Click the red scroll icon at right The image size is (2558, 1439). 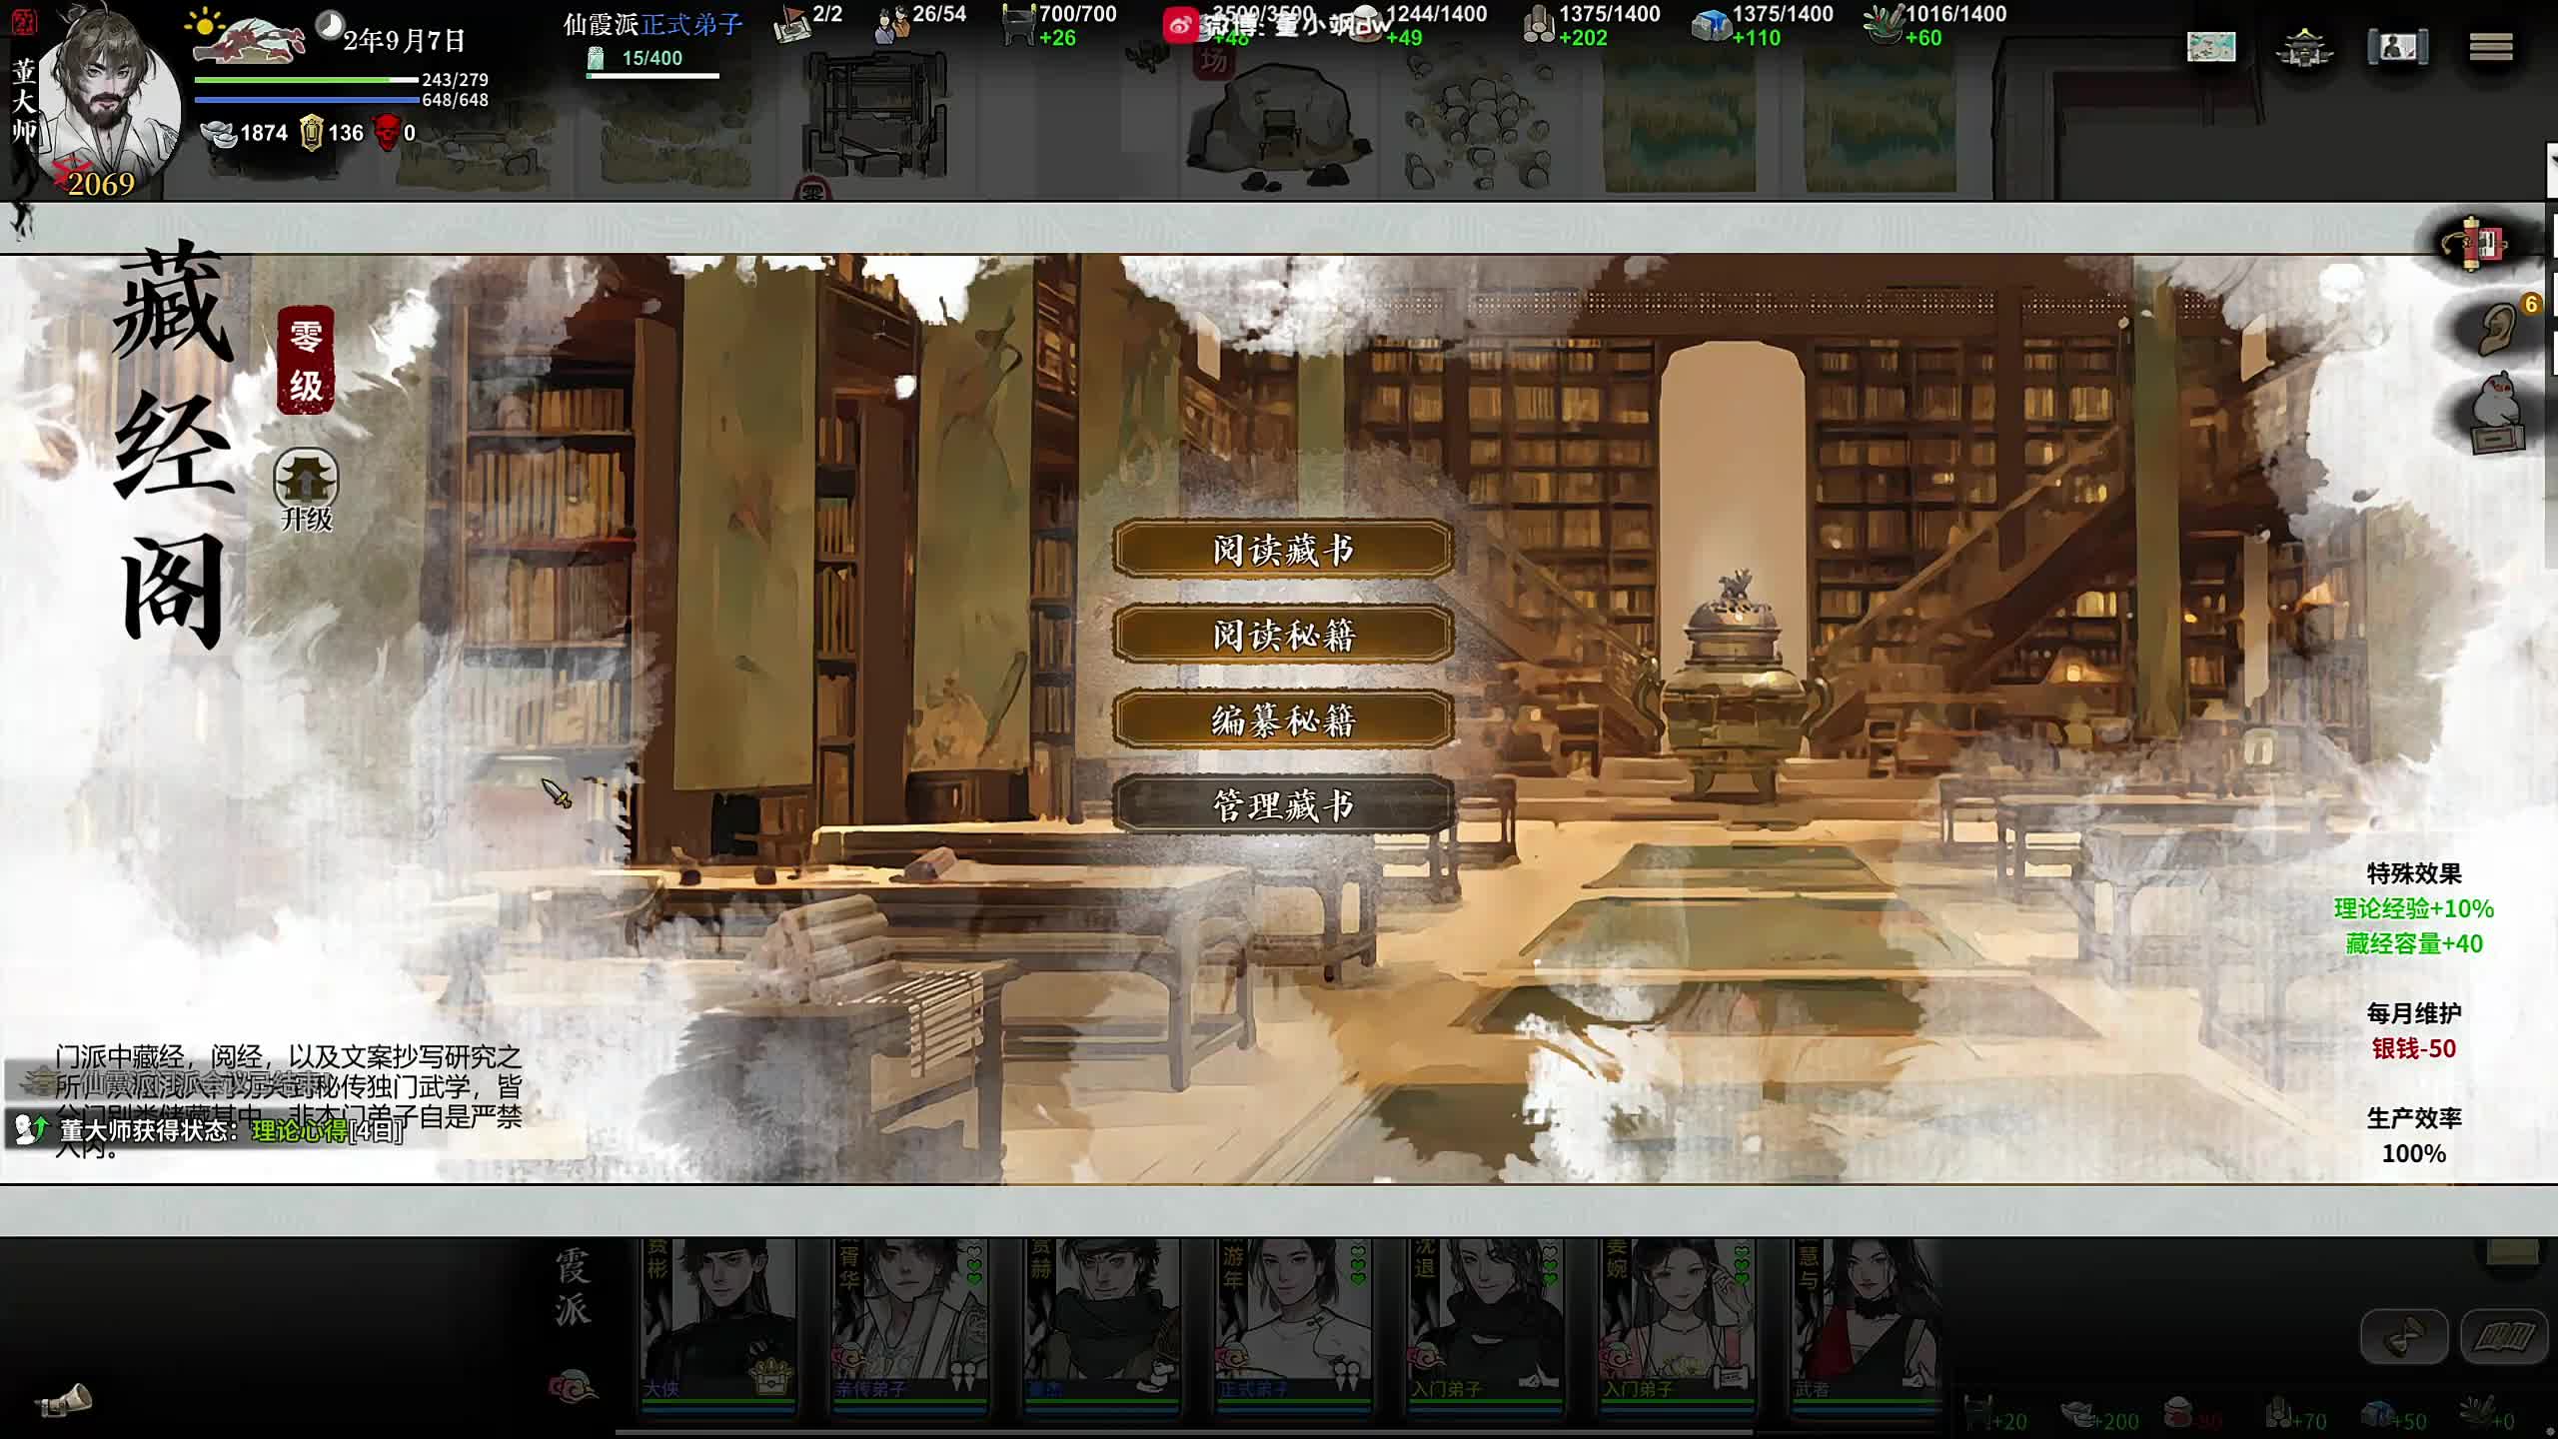[x=2479, y=243]
